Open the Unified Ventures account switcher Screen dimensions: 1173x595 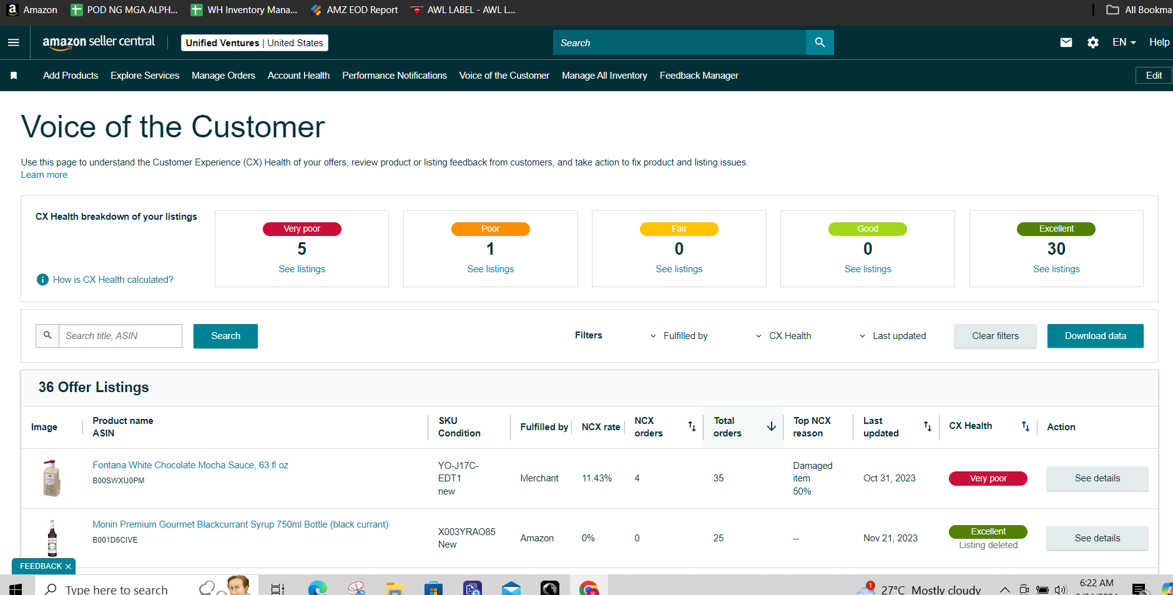pos(255,42)
